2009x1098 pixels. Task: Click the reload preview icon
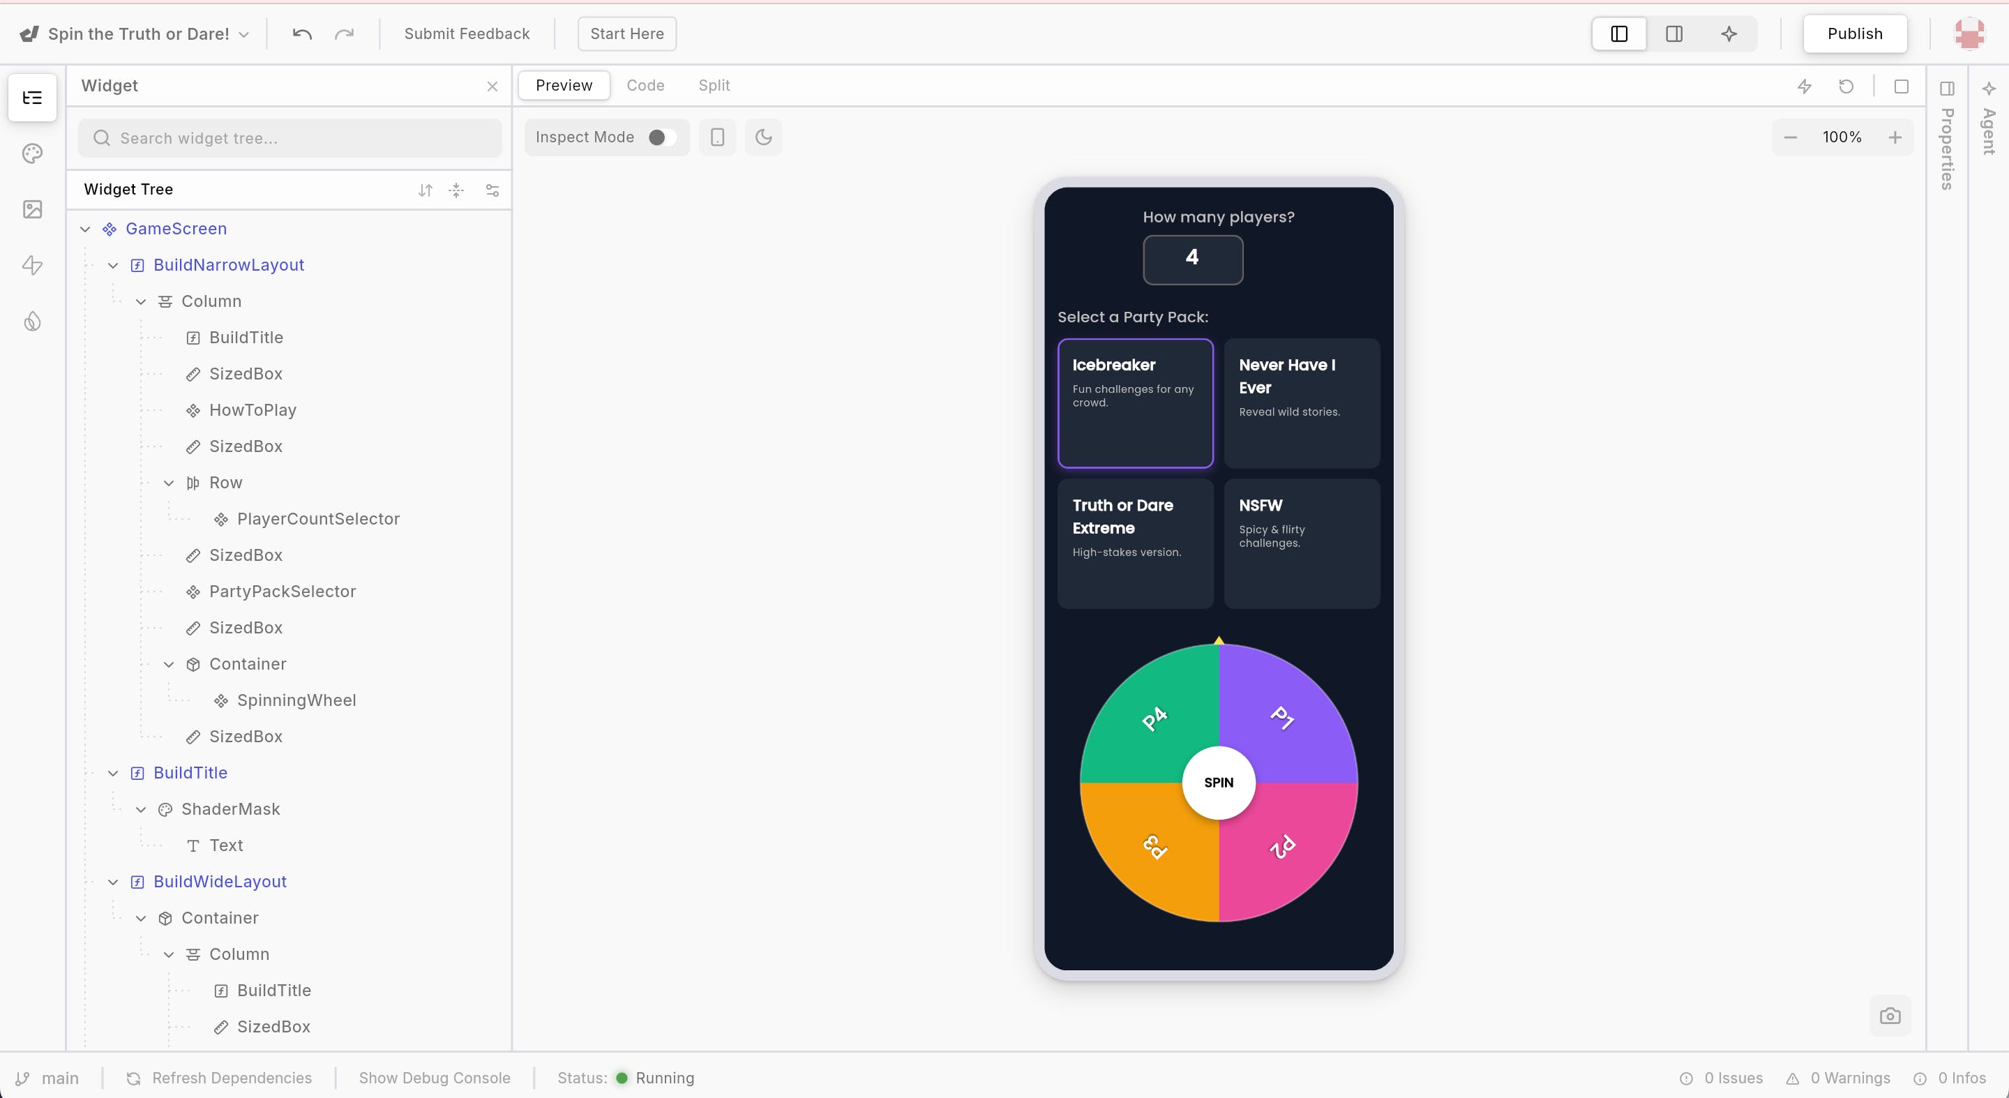1846,86
